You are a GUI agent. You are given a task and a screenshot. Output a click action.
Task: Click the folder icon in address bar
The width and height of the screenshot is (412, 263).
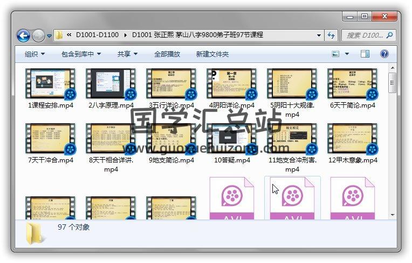pos(59,35)
